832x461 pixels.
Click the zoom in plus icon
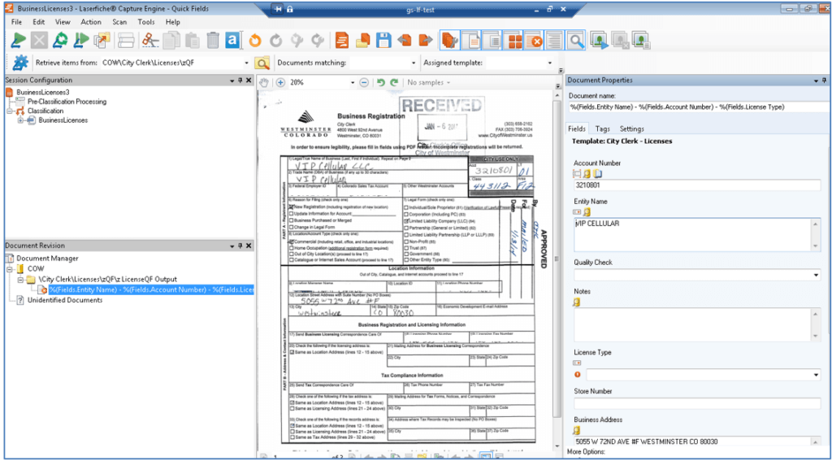pos(280,82)
